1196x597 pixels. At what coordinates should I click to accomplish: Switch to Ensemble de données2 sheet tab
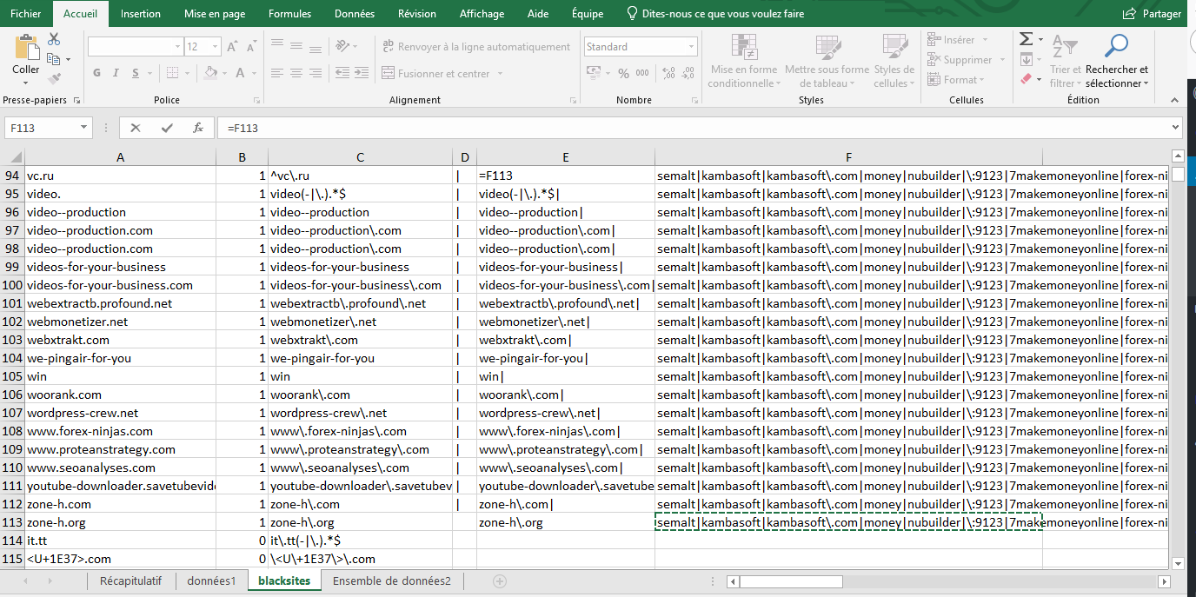392,580
